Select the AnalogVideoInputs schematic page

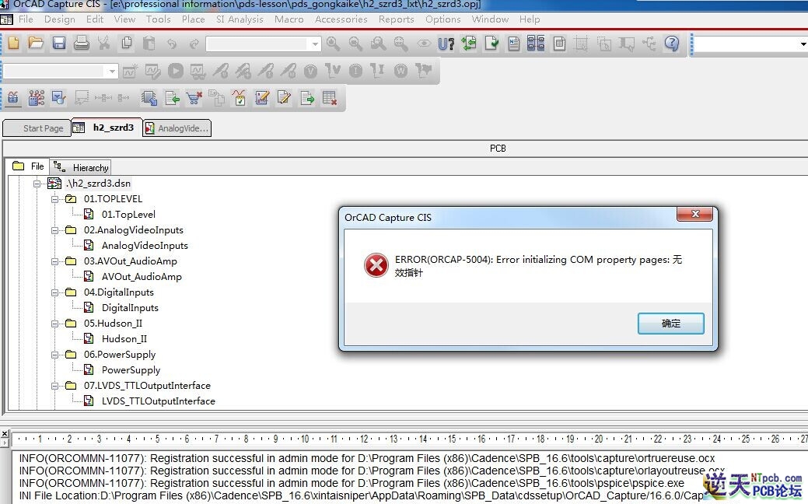(x=145, y=246)
